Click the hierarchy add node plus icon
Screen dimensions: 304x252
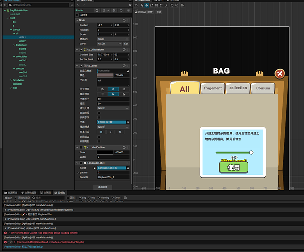click(5, 5)
